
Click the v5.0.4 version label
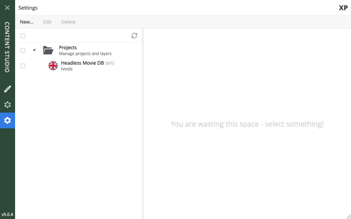(x=7, y=214)
